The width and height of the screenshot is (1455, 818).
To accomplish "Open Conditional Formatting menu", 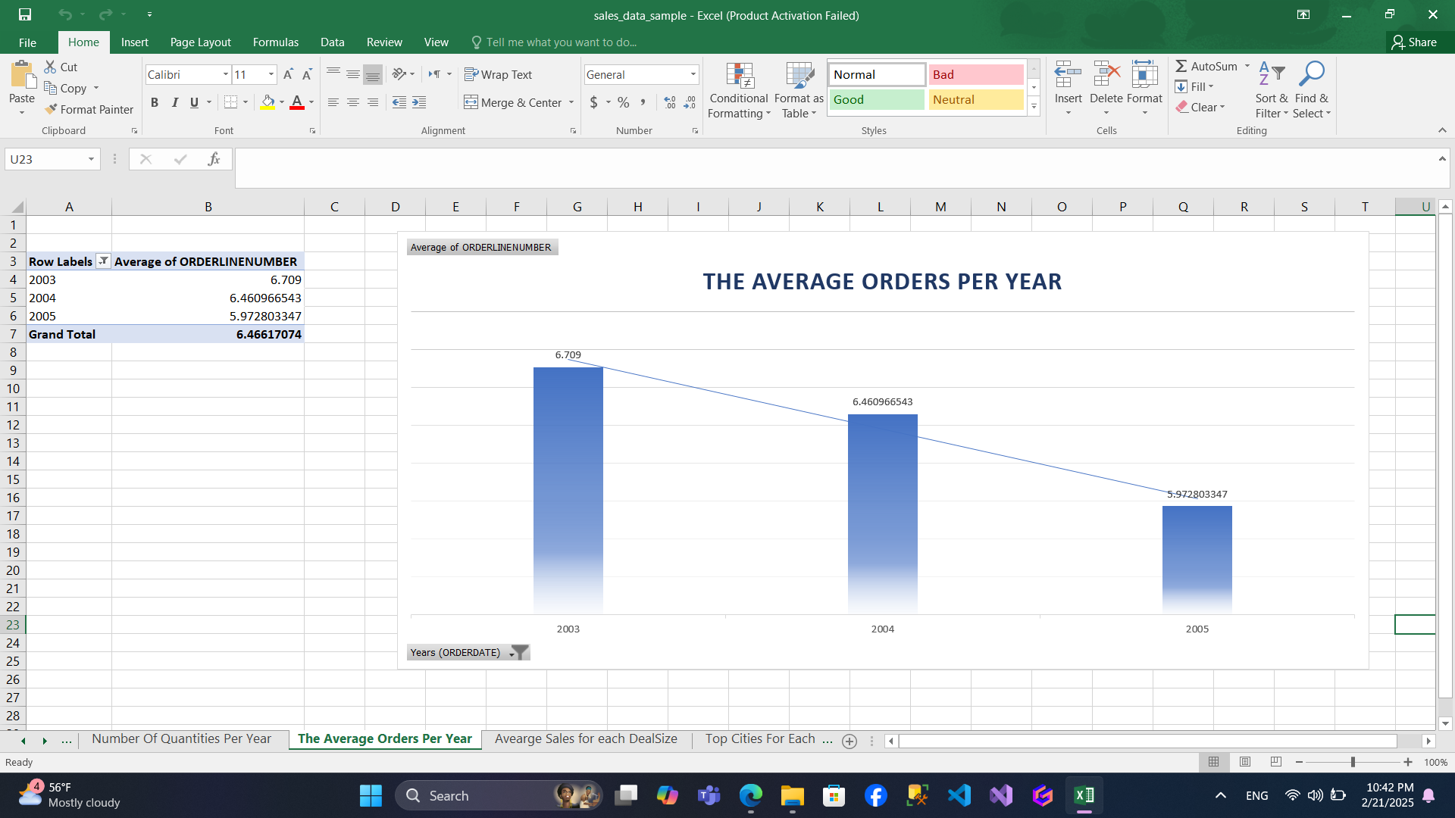I will point(739,90).
